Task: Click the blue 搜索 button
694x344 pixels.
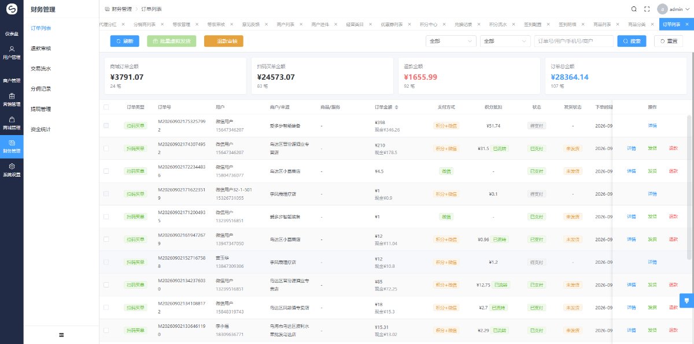Action: (632, 41)
